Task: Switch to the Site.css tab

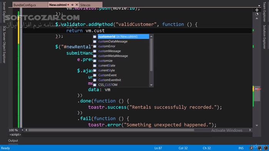Action: click(85, 5)
